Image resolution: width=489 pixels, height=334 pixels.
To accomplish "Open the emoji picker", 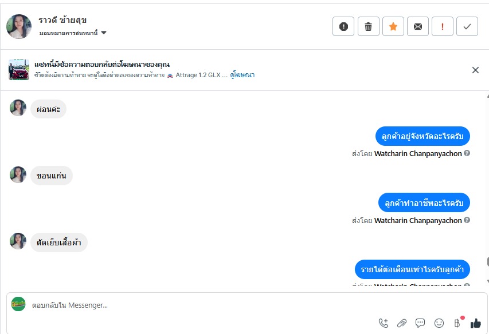I will [x=439, y=323].
